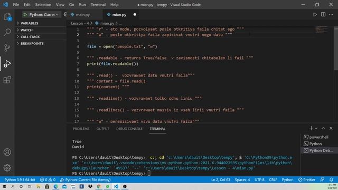Close the terminal panel

331,128
